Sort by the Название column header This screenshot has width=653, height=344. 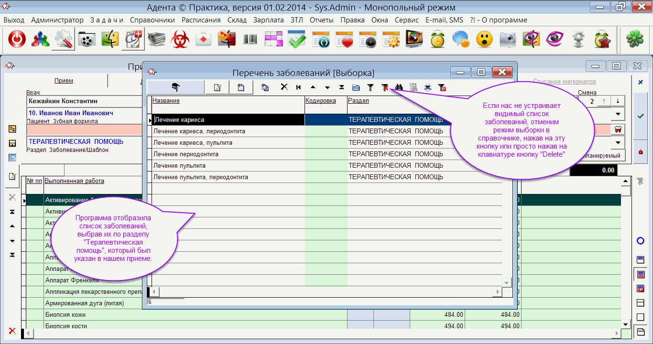coord(166,101)
